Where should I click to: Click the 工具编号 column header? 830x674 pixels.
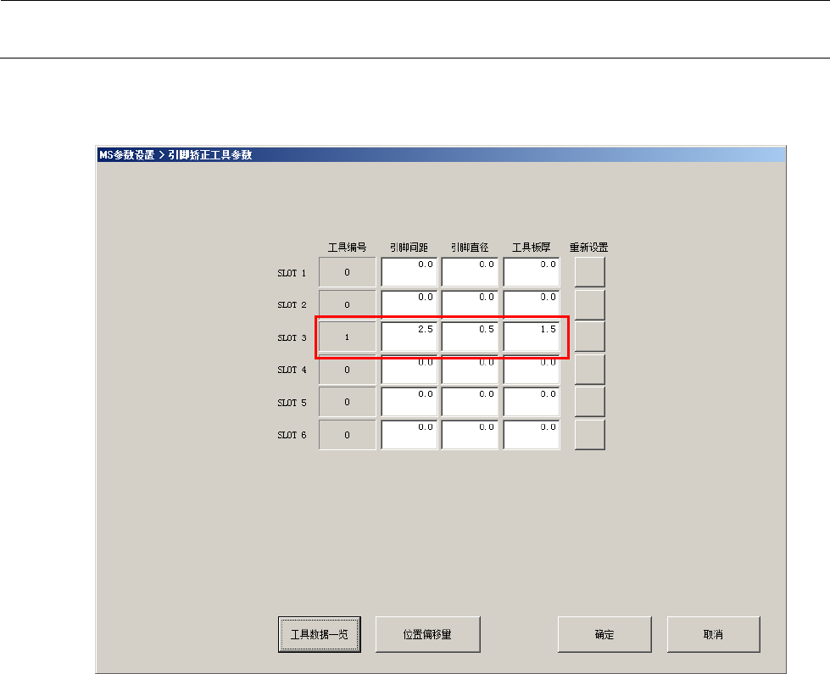click(348, 248)
